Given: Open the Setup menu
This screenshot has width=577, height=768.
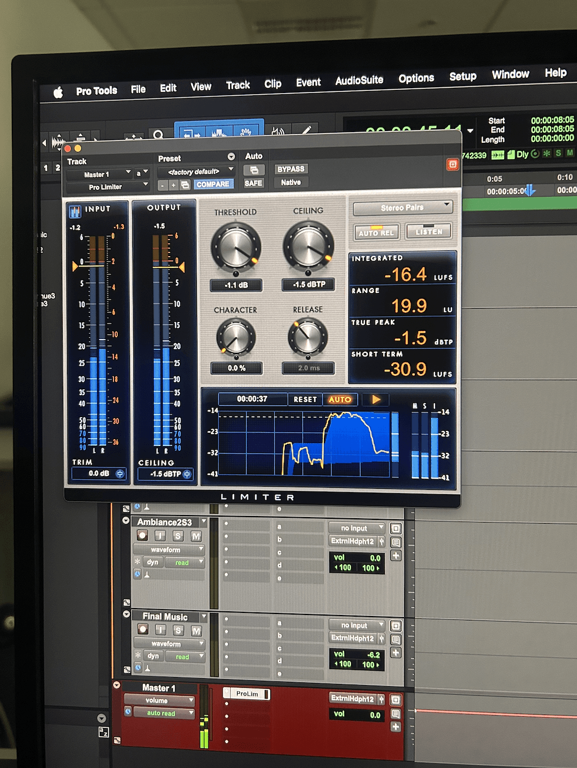Looking at the screenshot, I should point(463,76).
